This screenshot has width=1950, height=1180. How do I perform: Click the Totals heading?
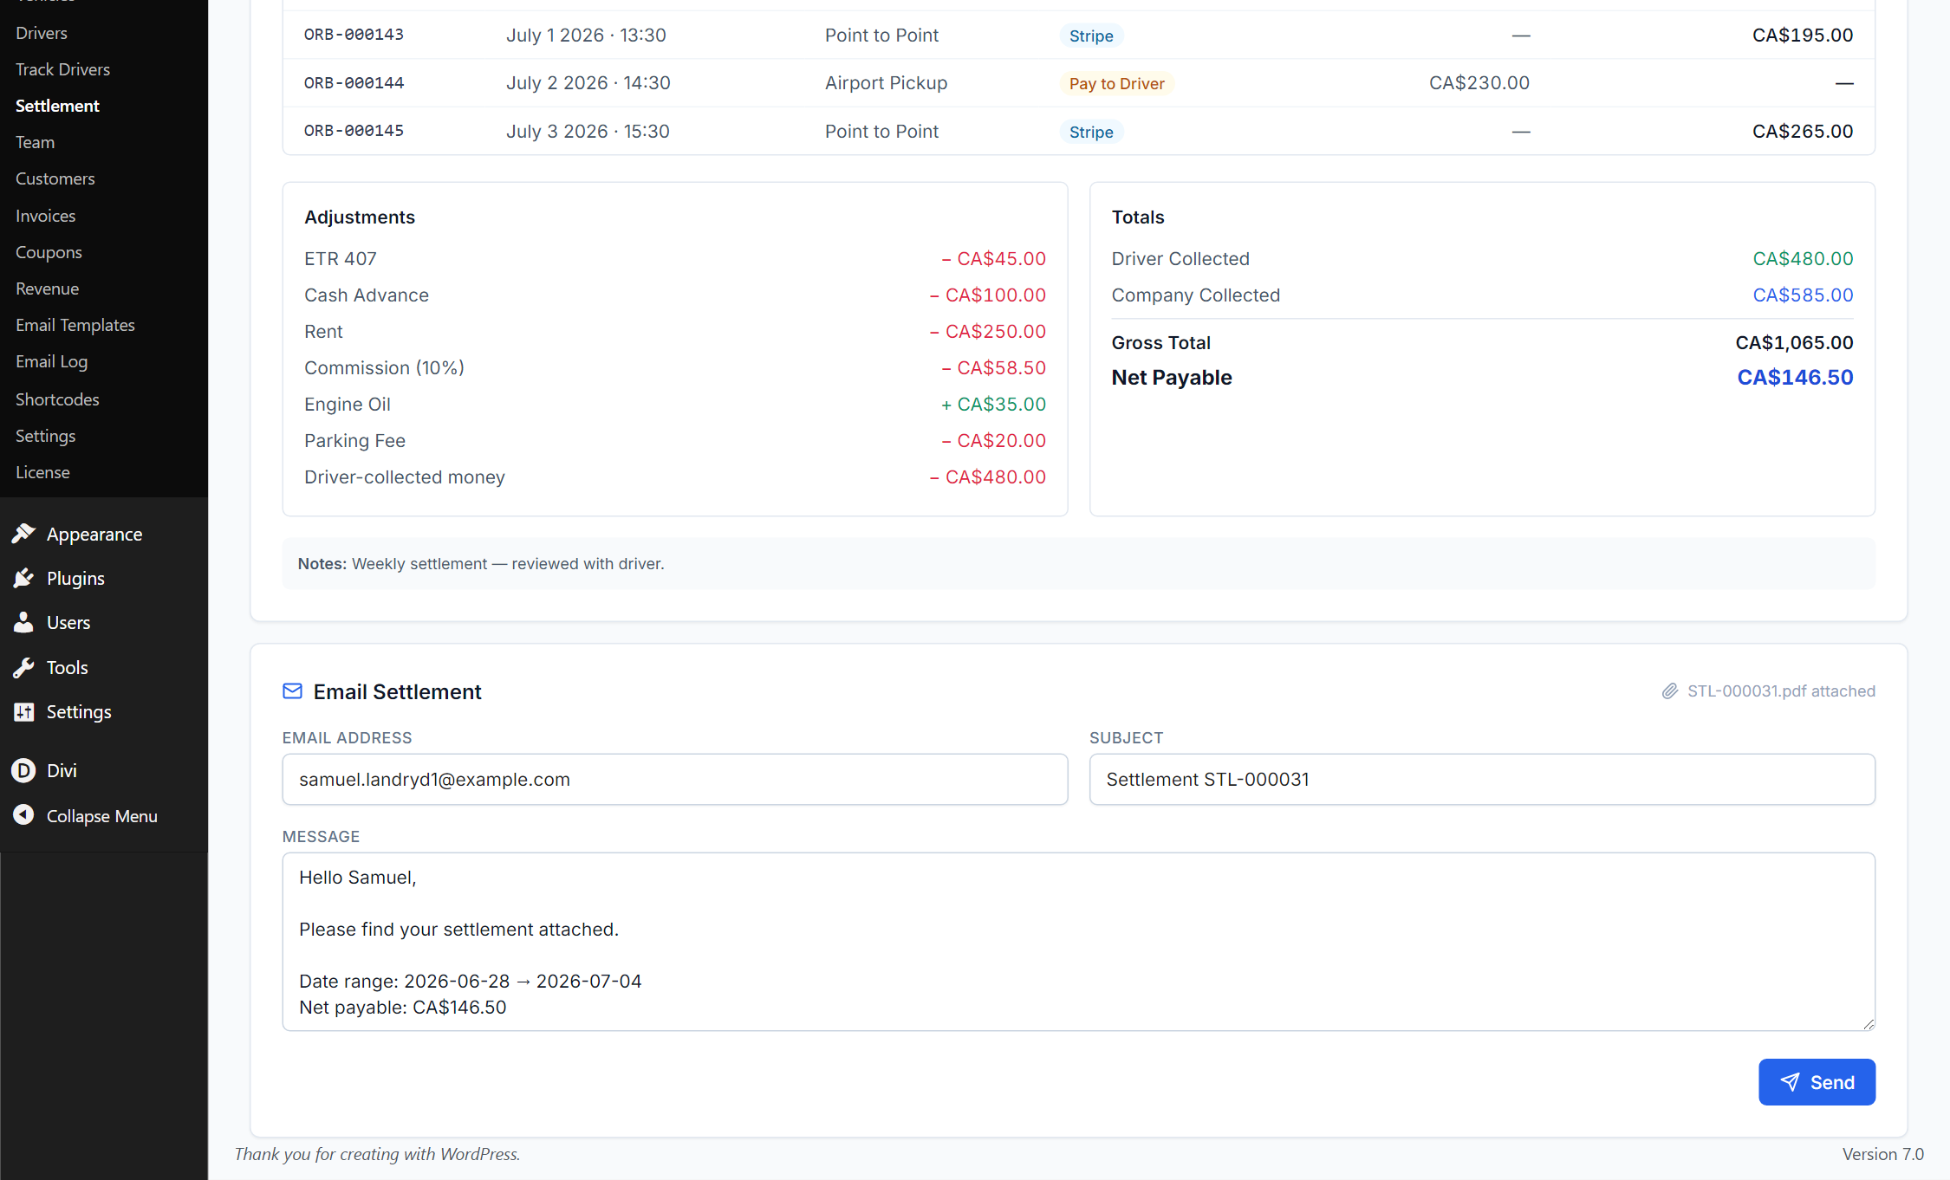click(x=1138, y=217)
